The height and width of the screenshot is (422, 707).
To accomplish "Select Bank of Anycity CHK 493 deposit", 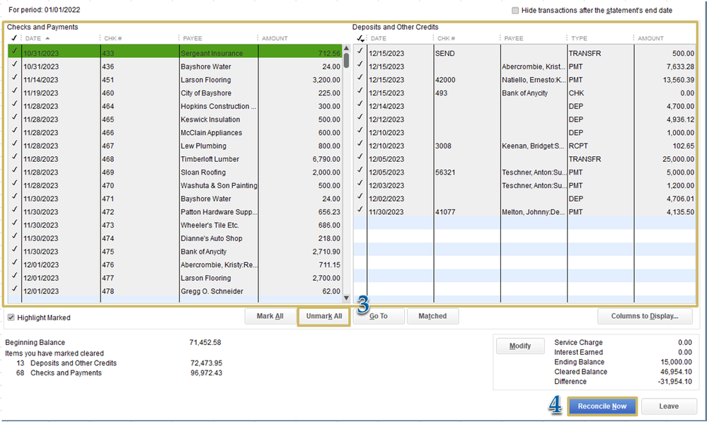I will (524, 93).
